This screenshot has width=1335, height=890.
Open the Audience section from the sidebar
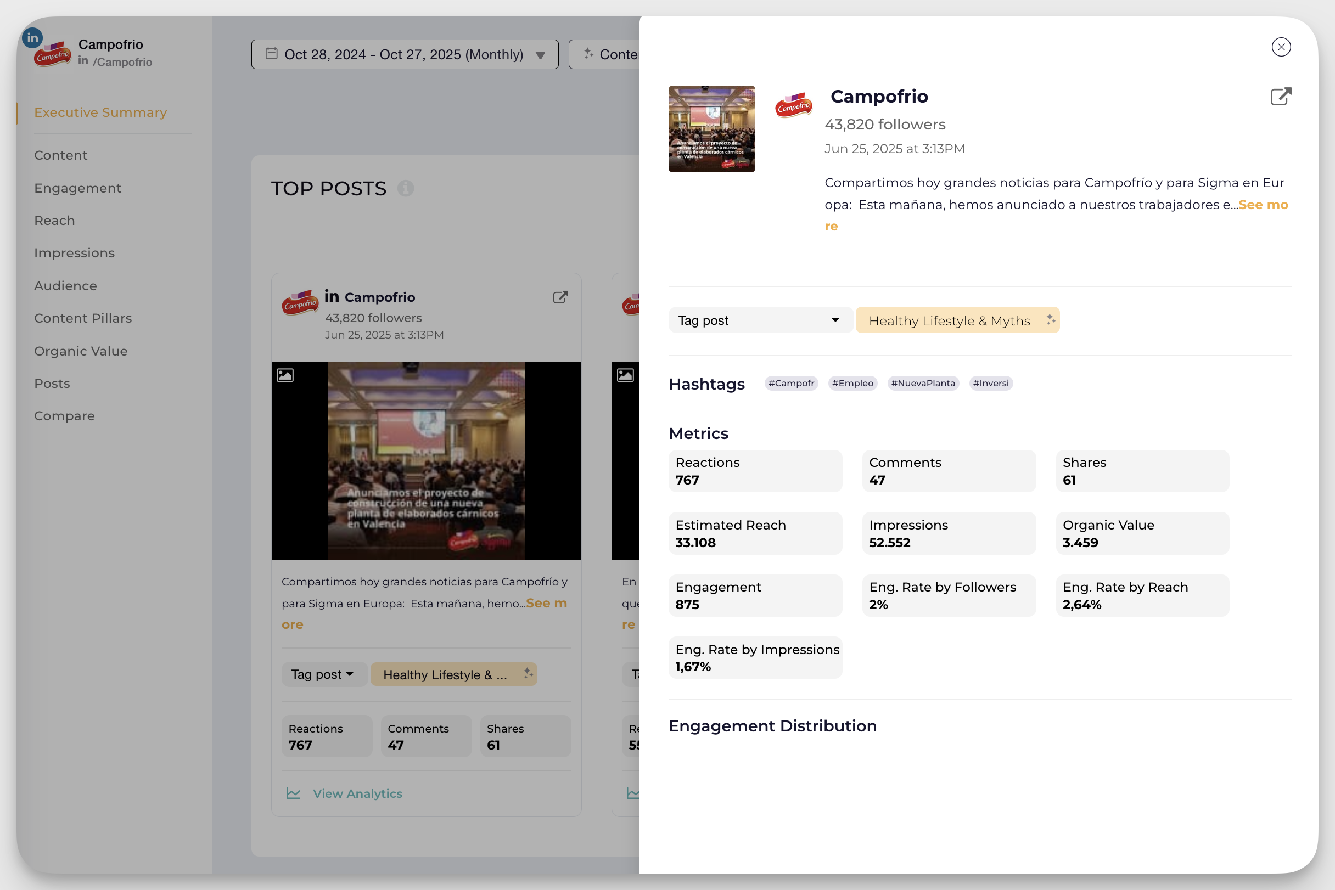click(65, 285)
